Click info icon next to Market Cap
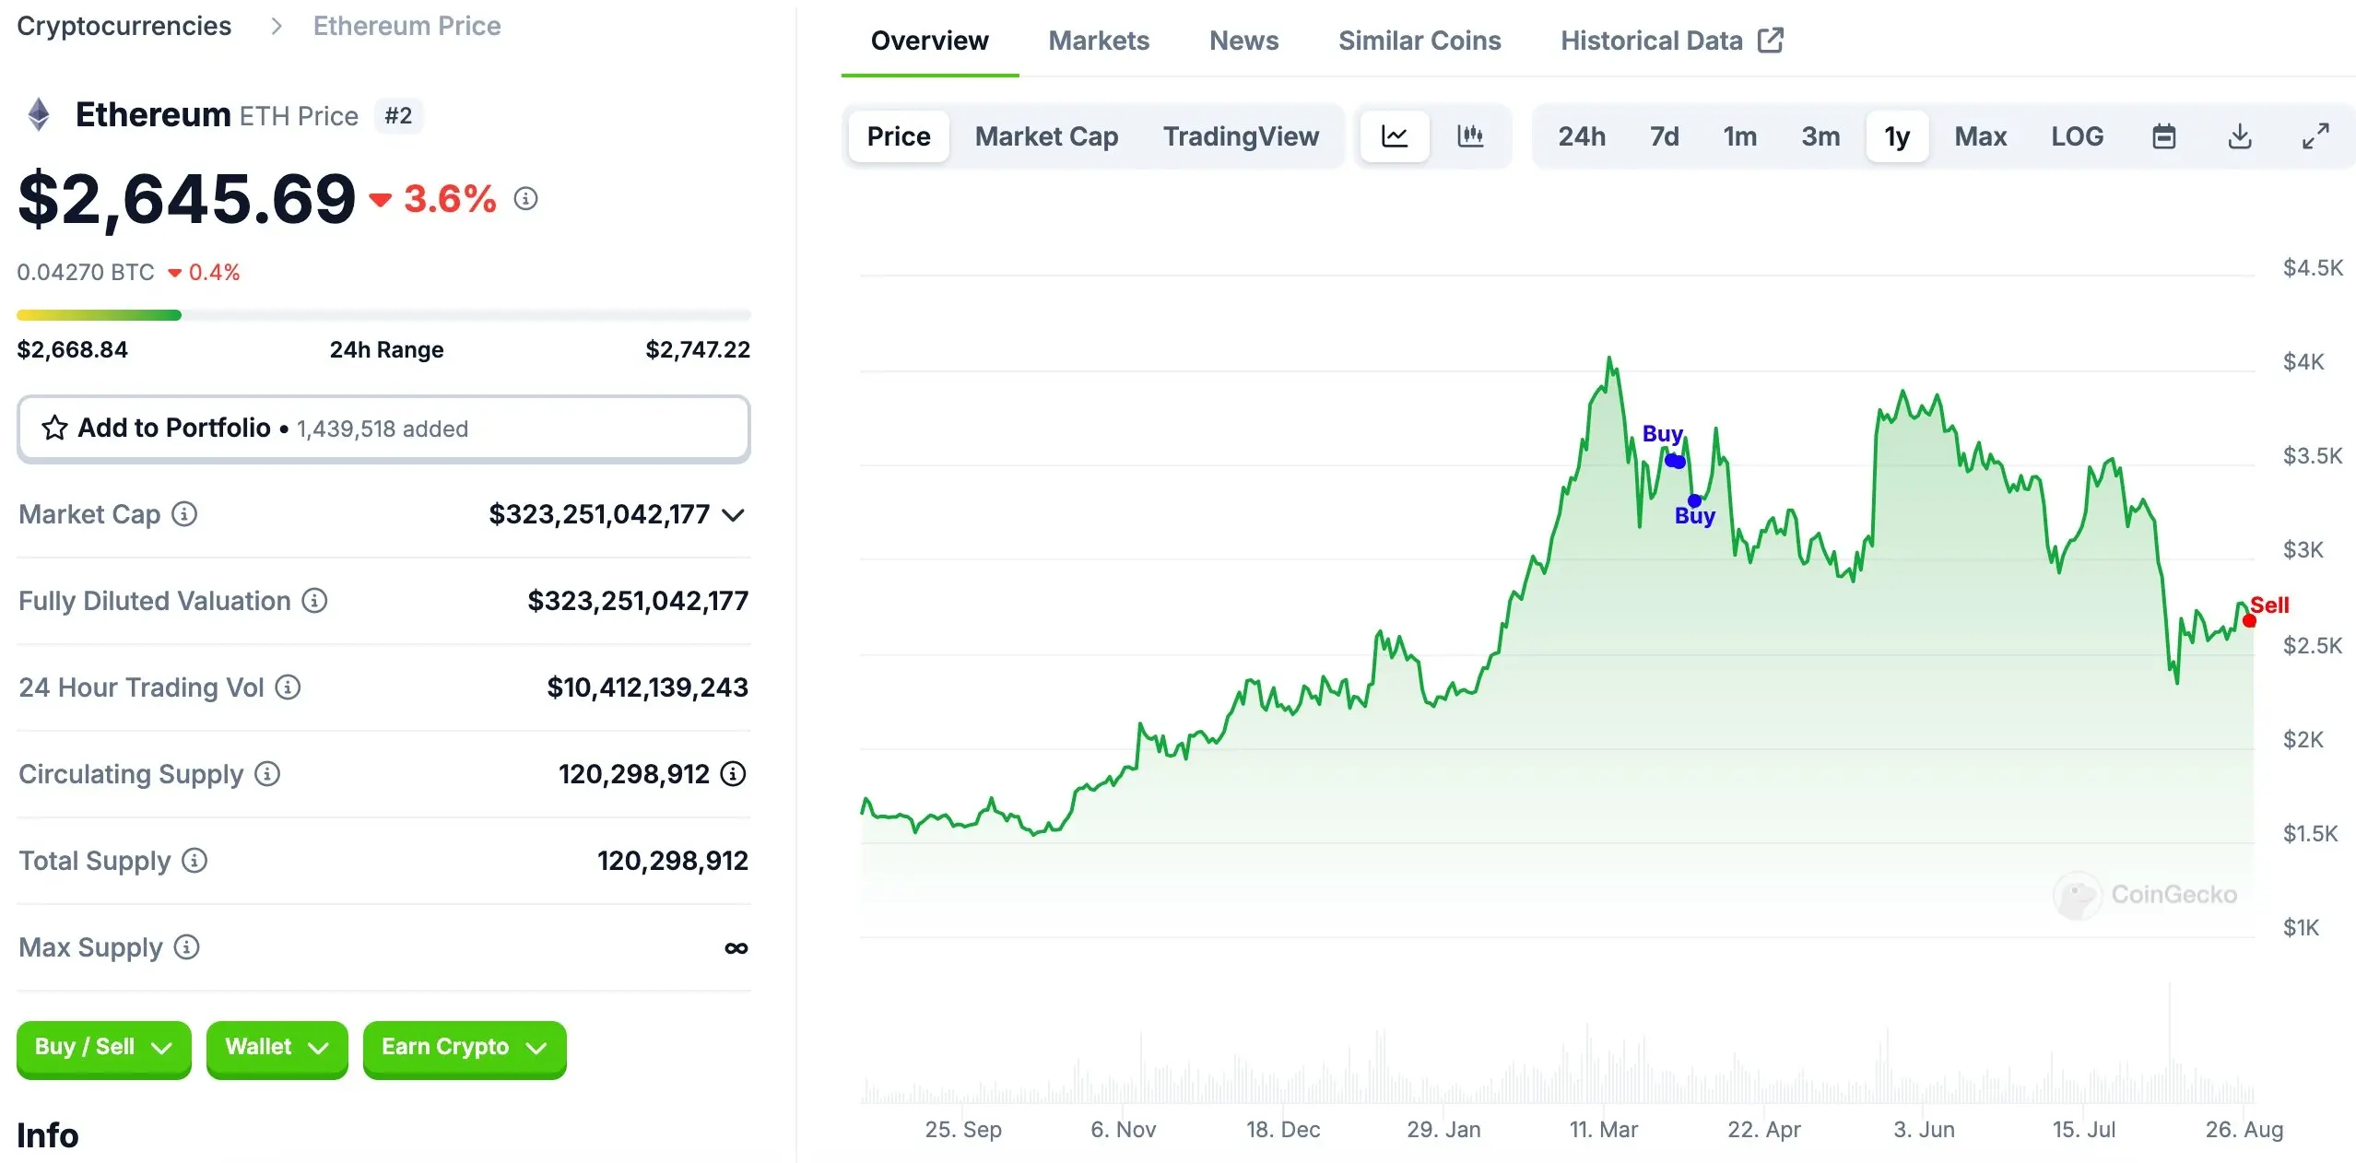The height and width of the screenshot is (1163, 2356). click(x=184, y=514)
